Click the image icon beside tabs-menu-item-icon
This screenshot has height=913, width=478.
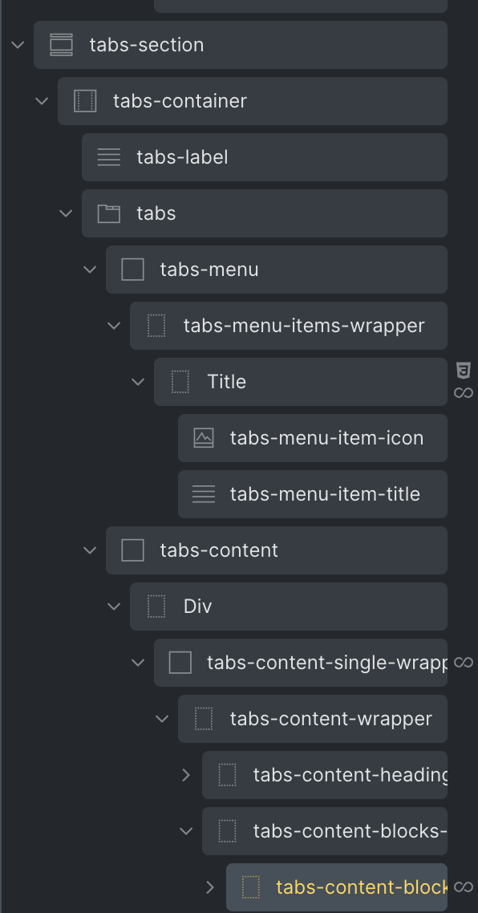point(204,438)
